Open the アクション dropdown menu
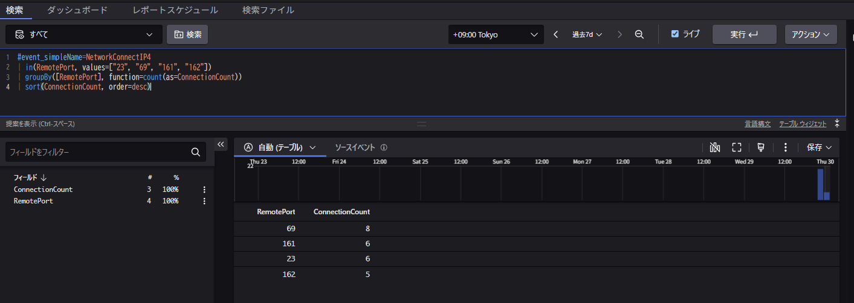This screenshot has height=303, width=854. pyautogui.click(x=810, y=34)
